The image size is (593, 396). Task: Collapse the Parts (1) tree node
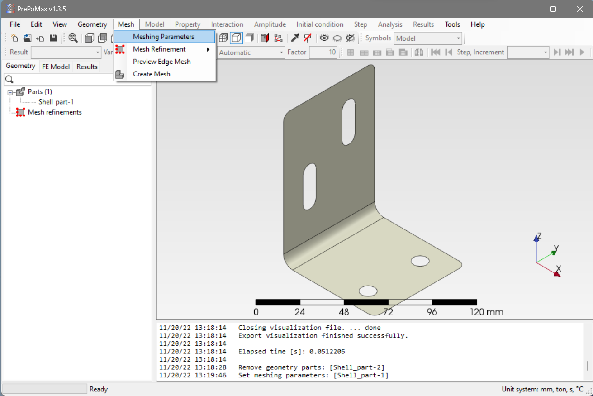pos(11,91)
